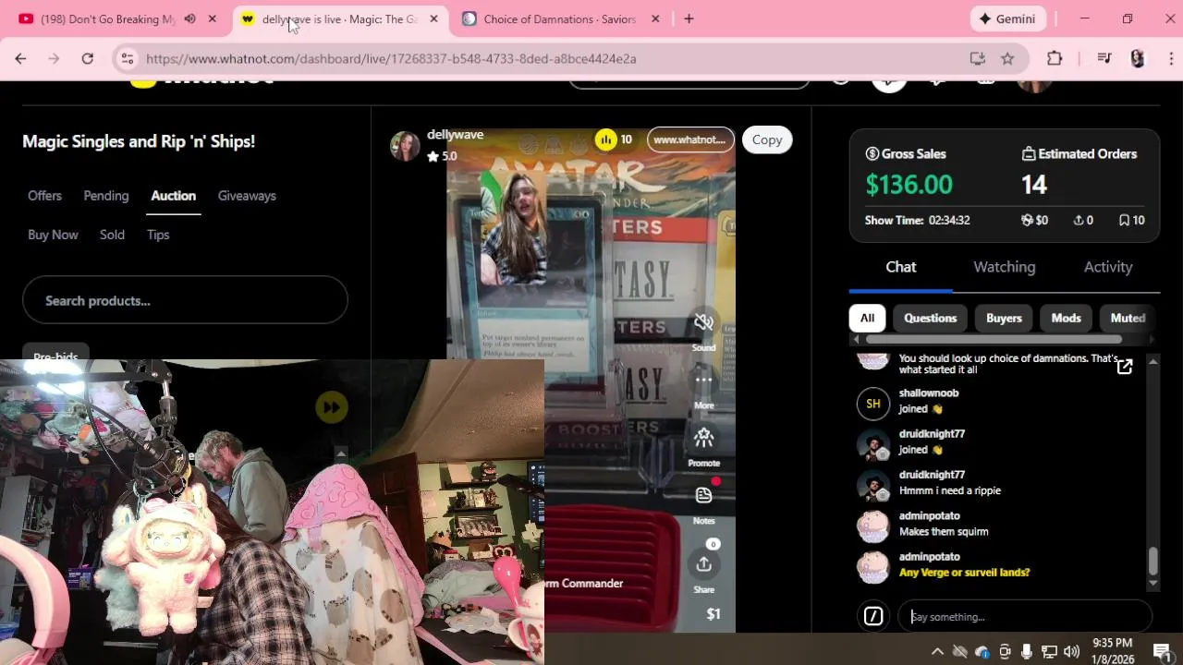Open the browser three-dot menu

point(1171,58)
